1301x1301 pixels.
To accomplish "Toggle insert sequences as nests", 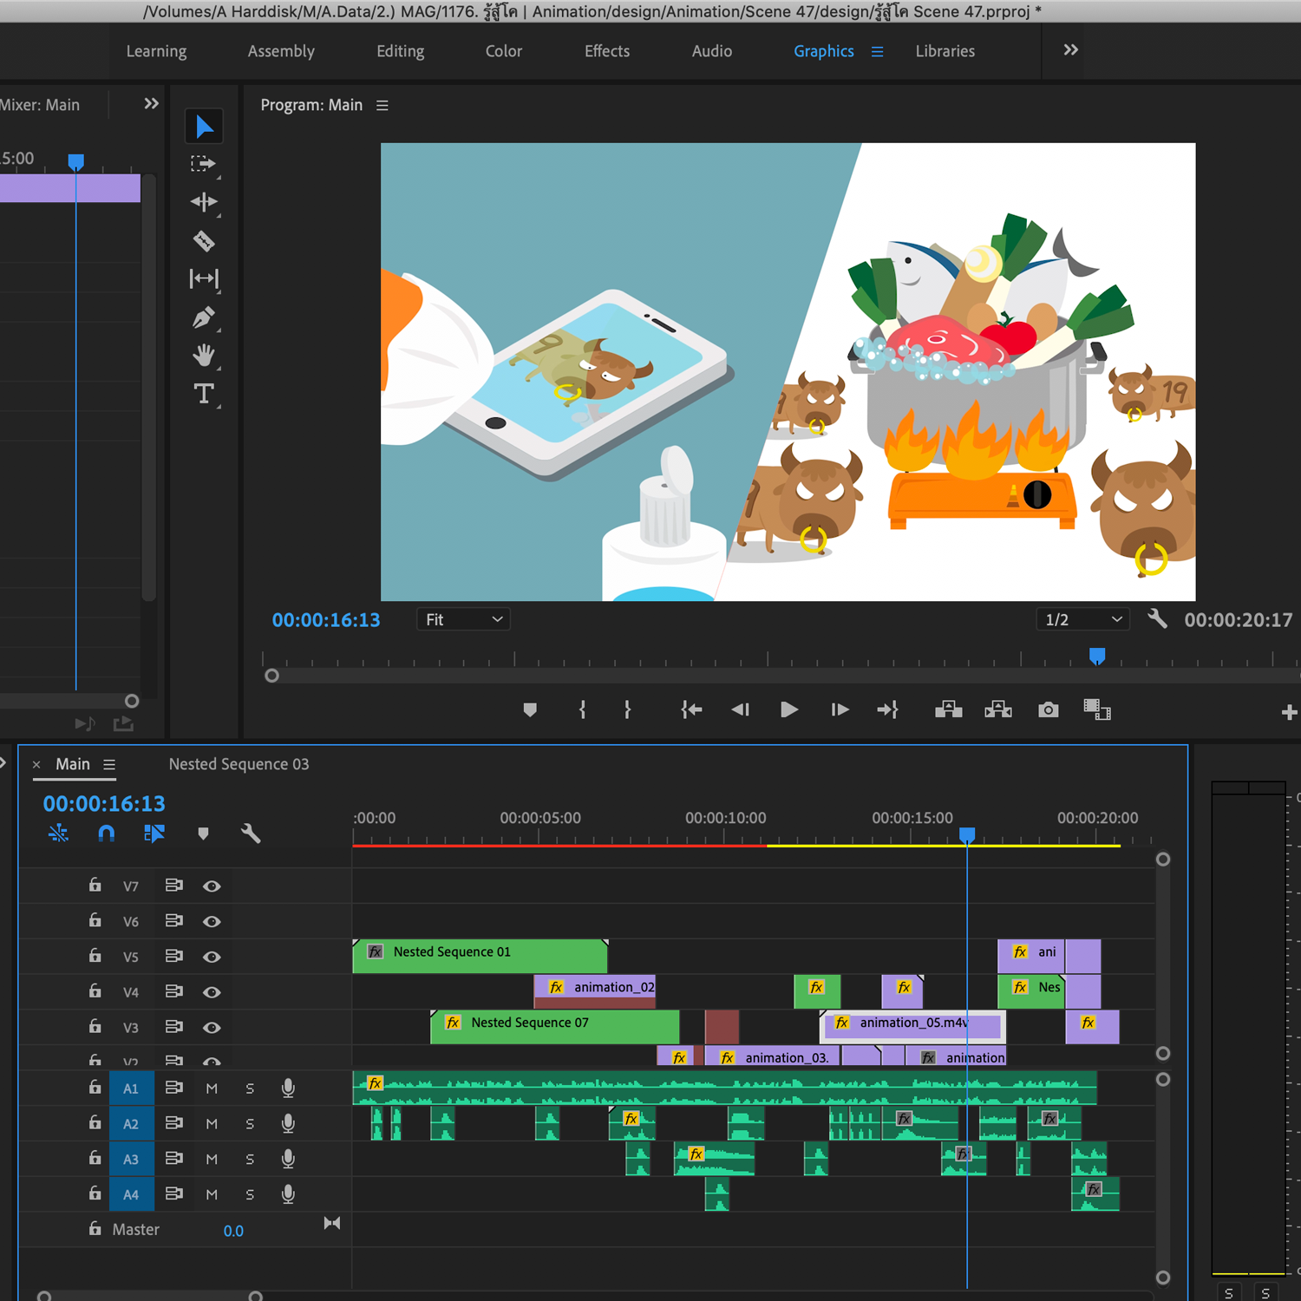I will pyautogui.click(x=58, y=834).
